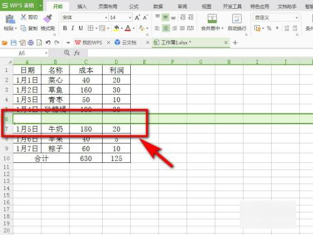Toggle bottom vertical alignment
Image resolution: width=313 pixels, height=235 pixels.
pos(173,18)
